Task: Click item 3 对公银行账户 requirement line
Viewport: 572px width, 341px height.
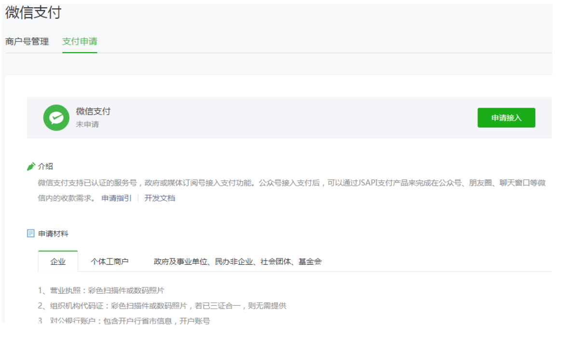Action: click(124, 321)
